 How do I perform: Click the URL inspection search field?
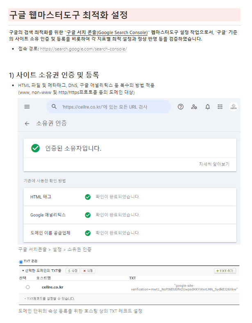pos(109,107)
